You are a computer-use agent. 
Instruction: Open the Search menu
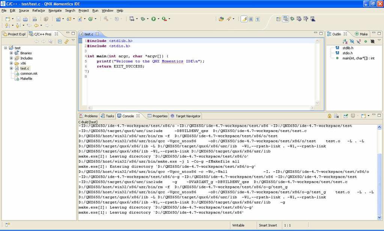coord(70,10)
